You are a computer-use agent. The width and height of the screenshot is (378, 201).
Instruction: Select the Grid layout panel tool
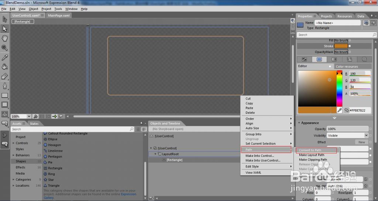pyautogui.click(x=5, y=104)
